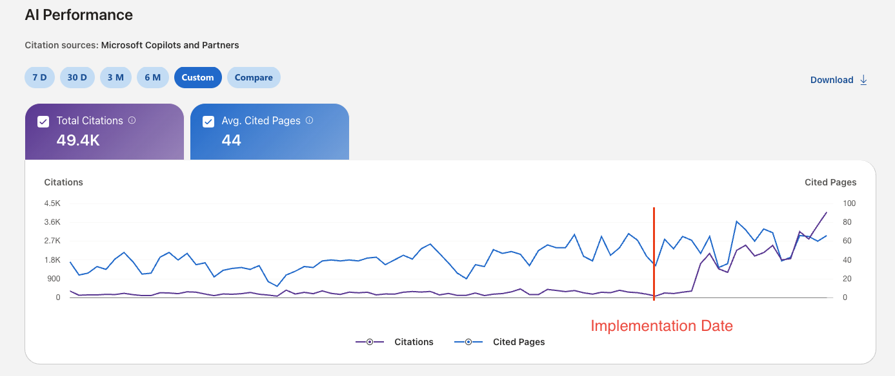This screenshot has width=895, height=376.
Task: Uncheck the Total Citations checkbox
Action: [43, 122]
